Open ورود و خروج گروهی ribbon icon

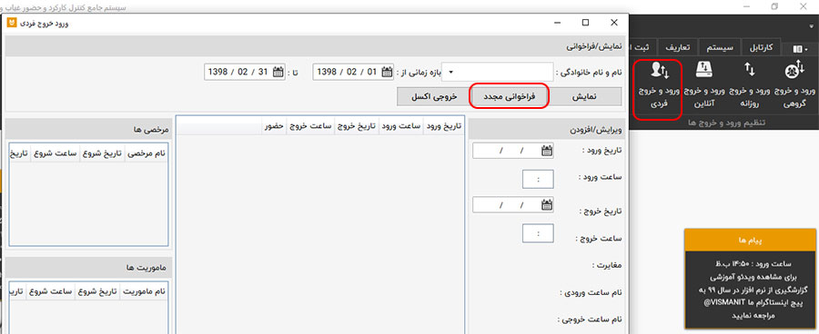pyautogui.click(x=794, y=84)
